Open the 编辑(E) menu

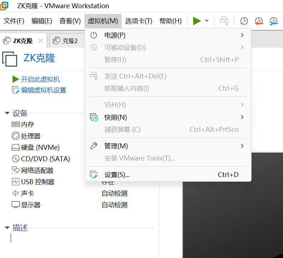(42, 21)
